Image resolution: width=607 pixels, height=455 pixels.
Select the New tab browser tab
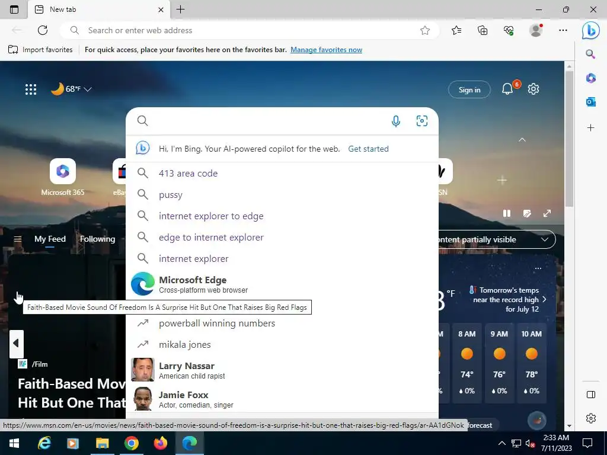click(x=99, y=9)
